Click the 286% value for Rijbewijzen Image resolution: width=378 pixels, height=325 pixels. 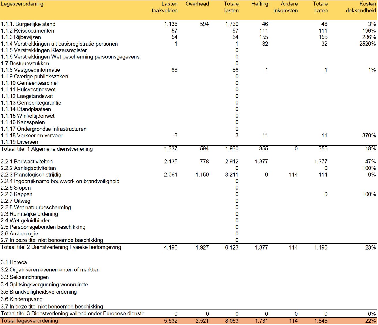369,37
